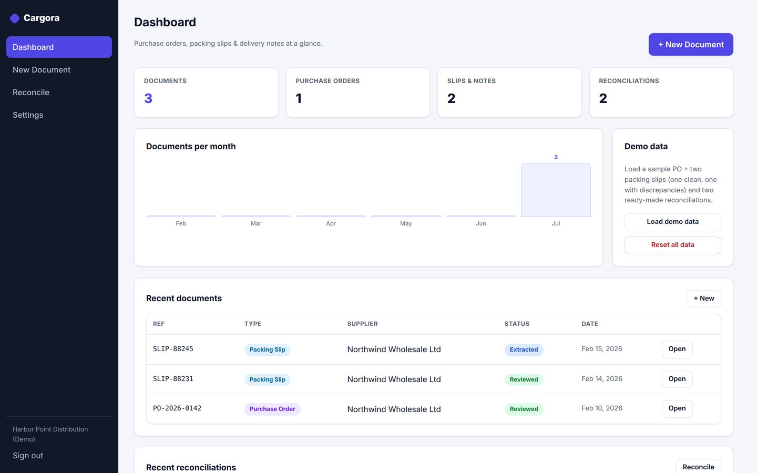Image resolution: width=757 pixels, height=473 pixels.
Task: Click the PO-2026-0142 reference text
Action: click(177, 408)
